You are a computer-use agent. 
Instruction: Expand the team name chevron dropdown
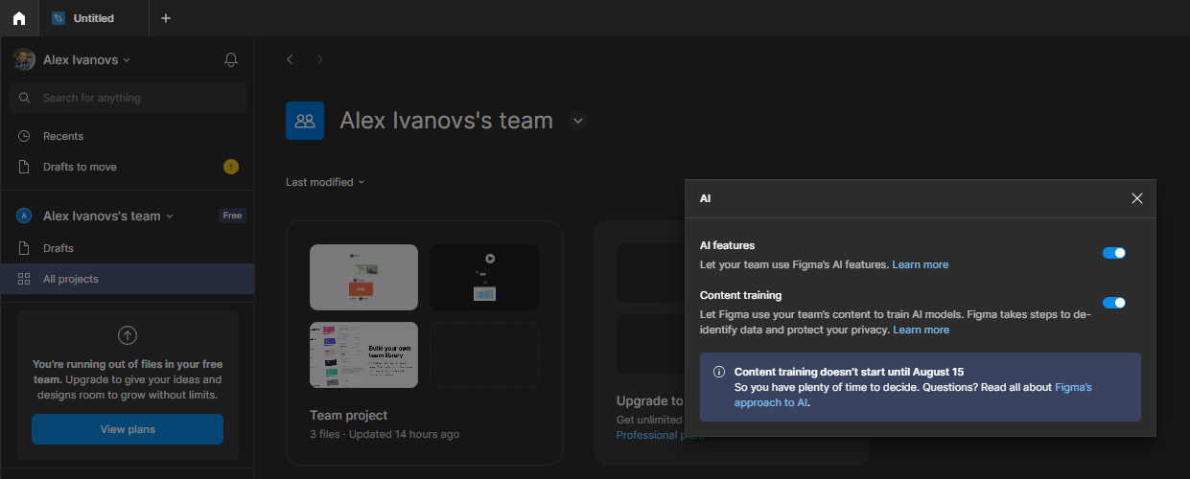point(577,121)
